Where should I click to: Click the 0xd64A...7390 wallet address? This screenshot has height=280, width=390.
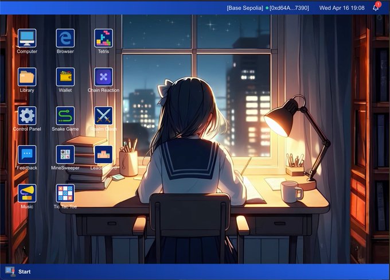point(289,7)
